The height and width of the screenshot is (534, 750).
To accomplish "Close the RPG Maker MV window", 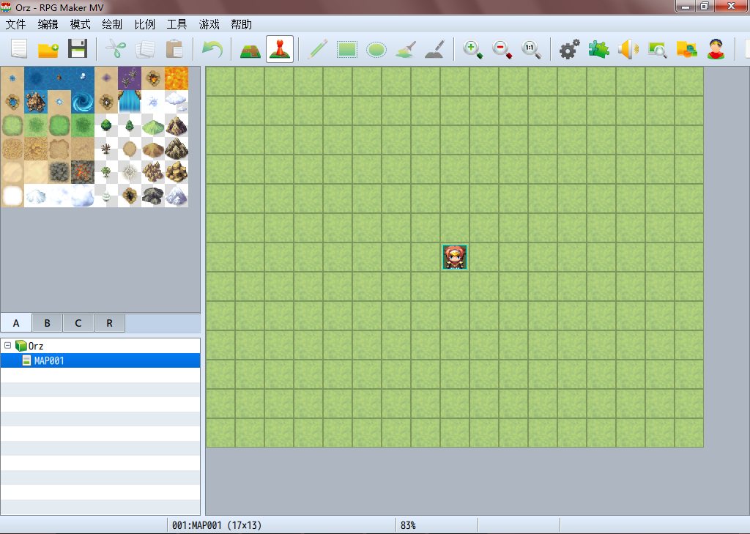I will (732, 6).
